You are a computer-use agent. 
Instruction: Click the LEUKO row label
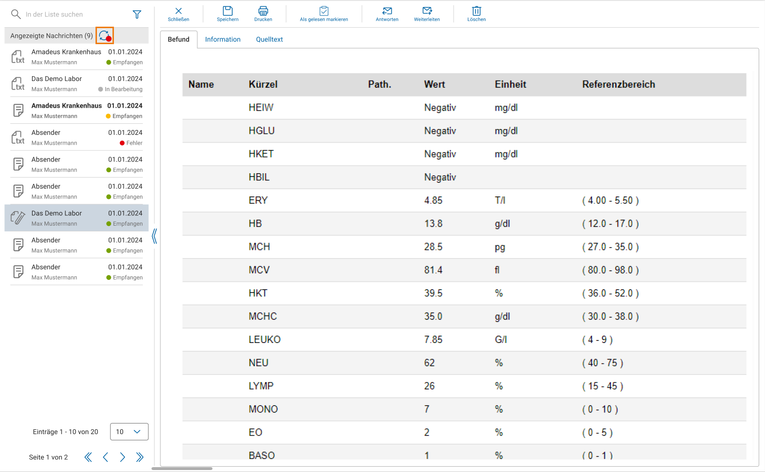(x=265, y=340)
